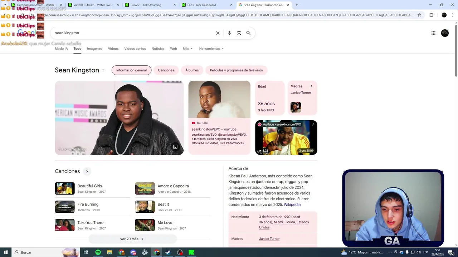Close the Clips - Kick Dashboard tab

pyautogui.click(x=231, y=5)
